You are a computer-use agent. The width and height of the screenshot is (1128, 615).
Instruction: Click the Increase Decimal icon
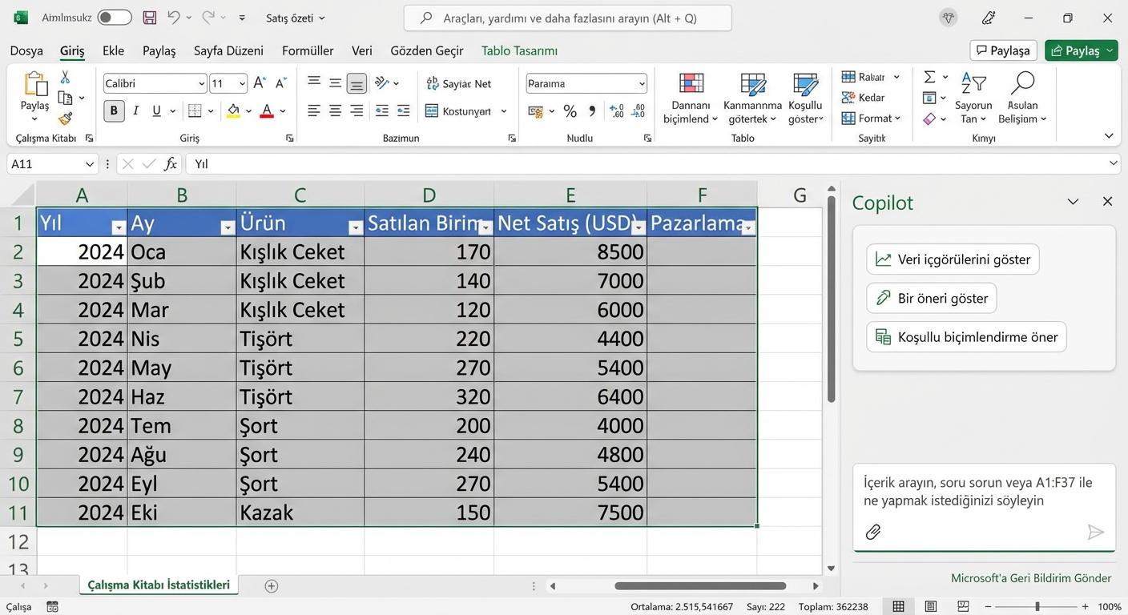[x=616, y=111]
